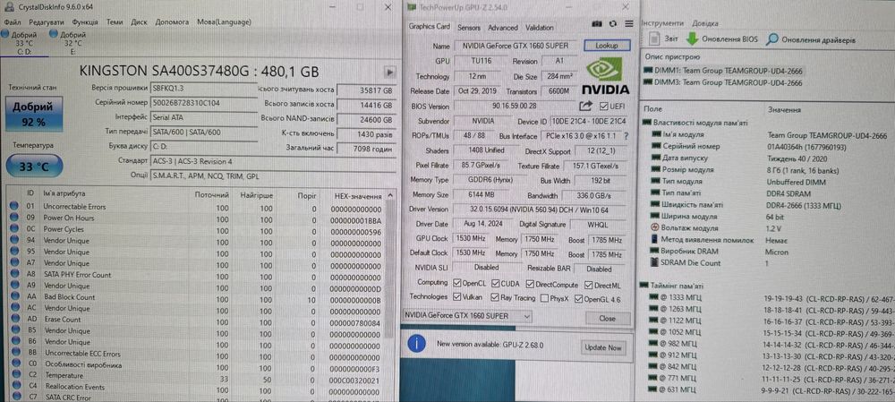Enable the PhysX checkbox
Screen dimensions: 895x402
(544, 299)
